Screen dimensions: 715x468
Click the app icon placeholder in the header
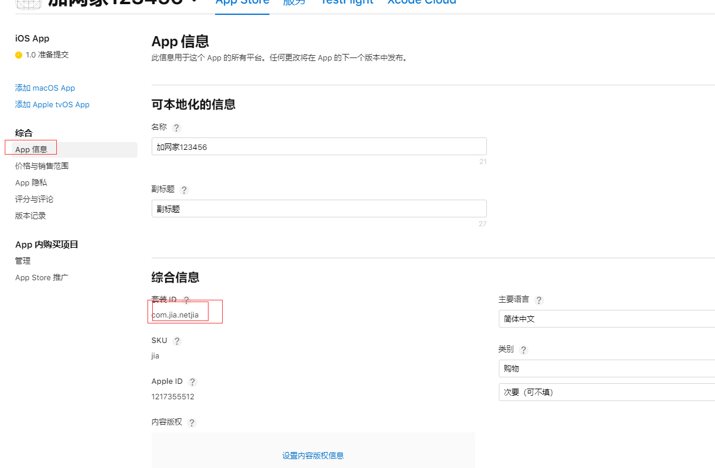pos(28,4)
